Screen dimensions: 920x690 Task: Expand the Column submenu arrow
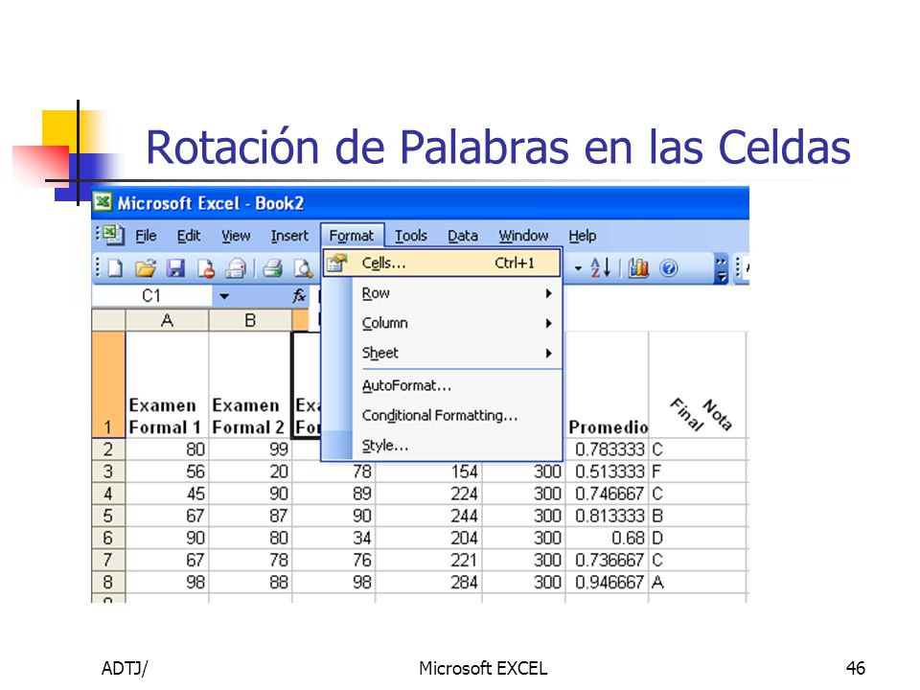[548, 323]
